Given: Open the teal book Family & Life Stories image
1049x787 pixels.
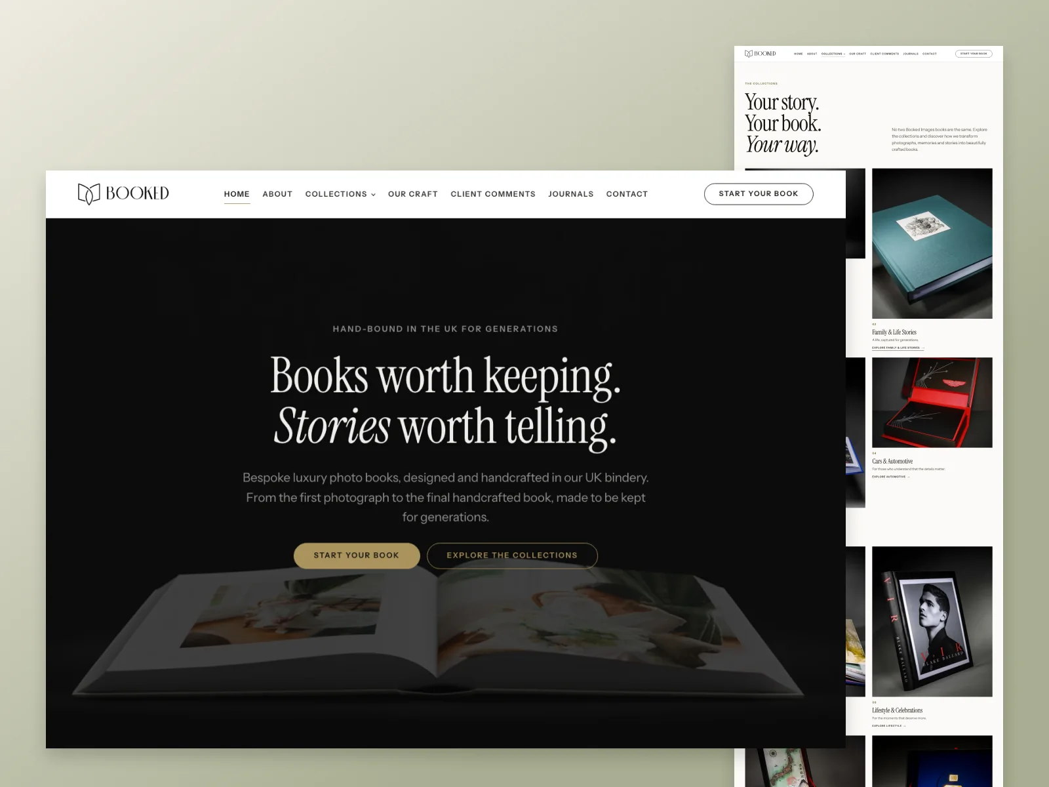Looking at the screenshot, I should (x=932, y=243).
